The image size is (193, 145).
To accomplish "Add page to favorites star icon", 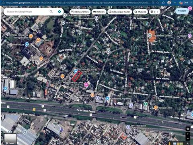I will [x=158, y=3].
